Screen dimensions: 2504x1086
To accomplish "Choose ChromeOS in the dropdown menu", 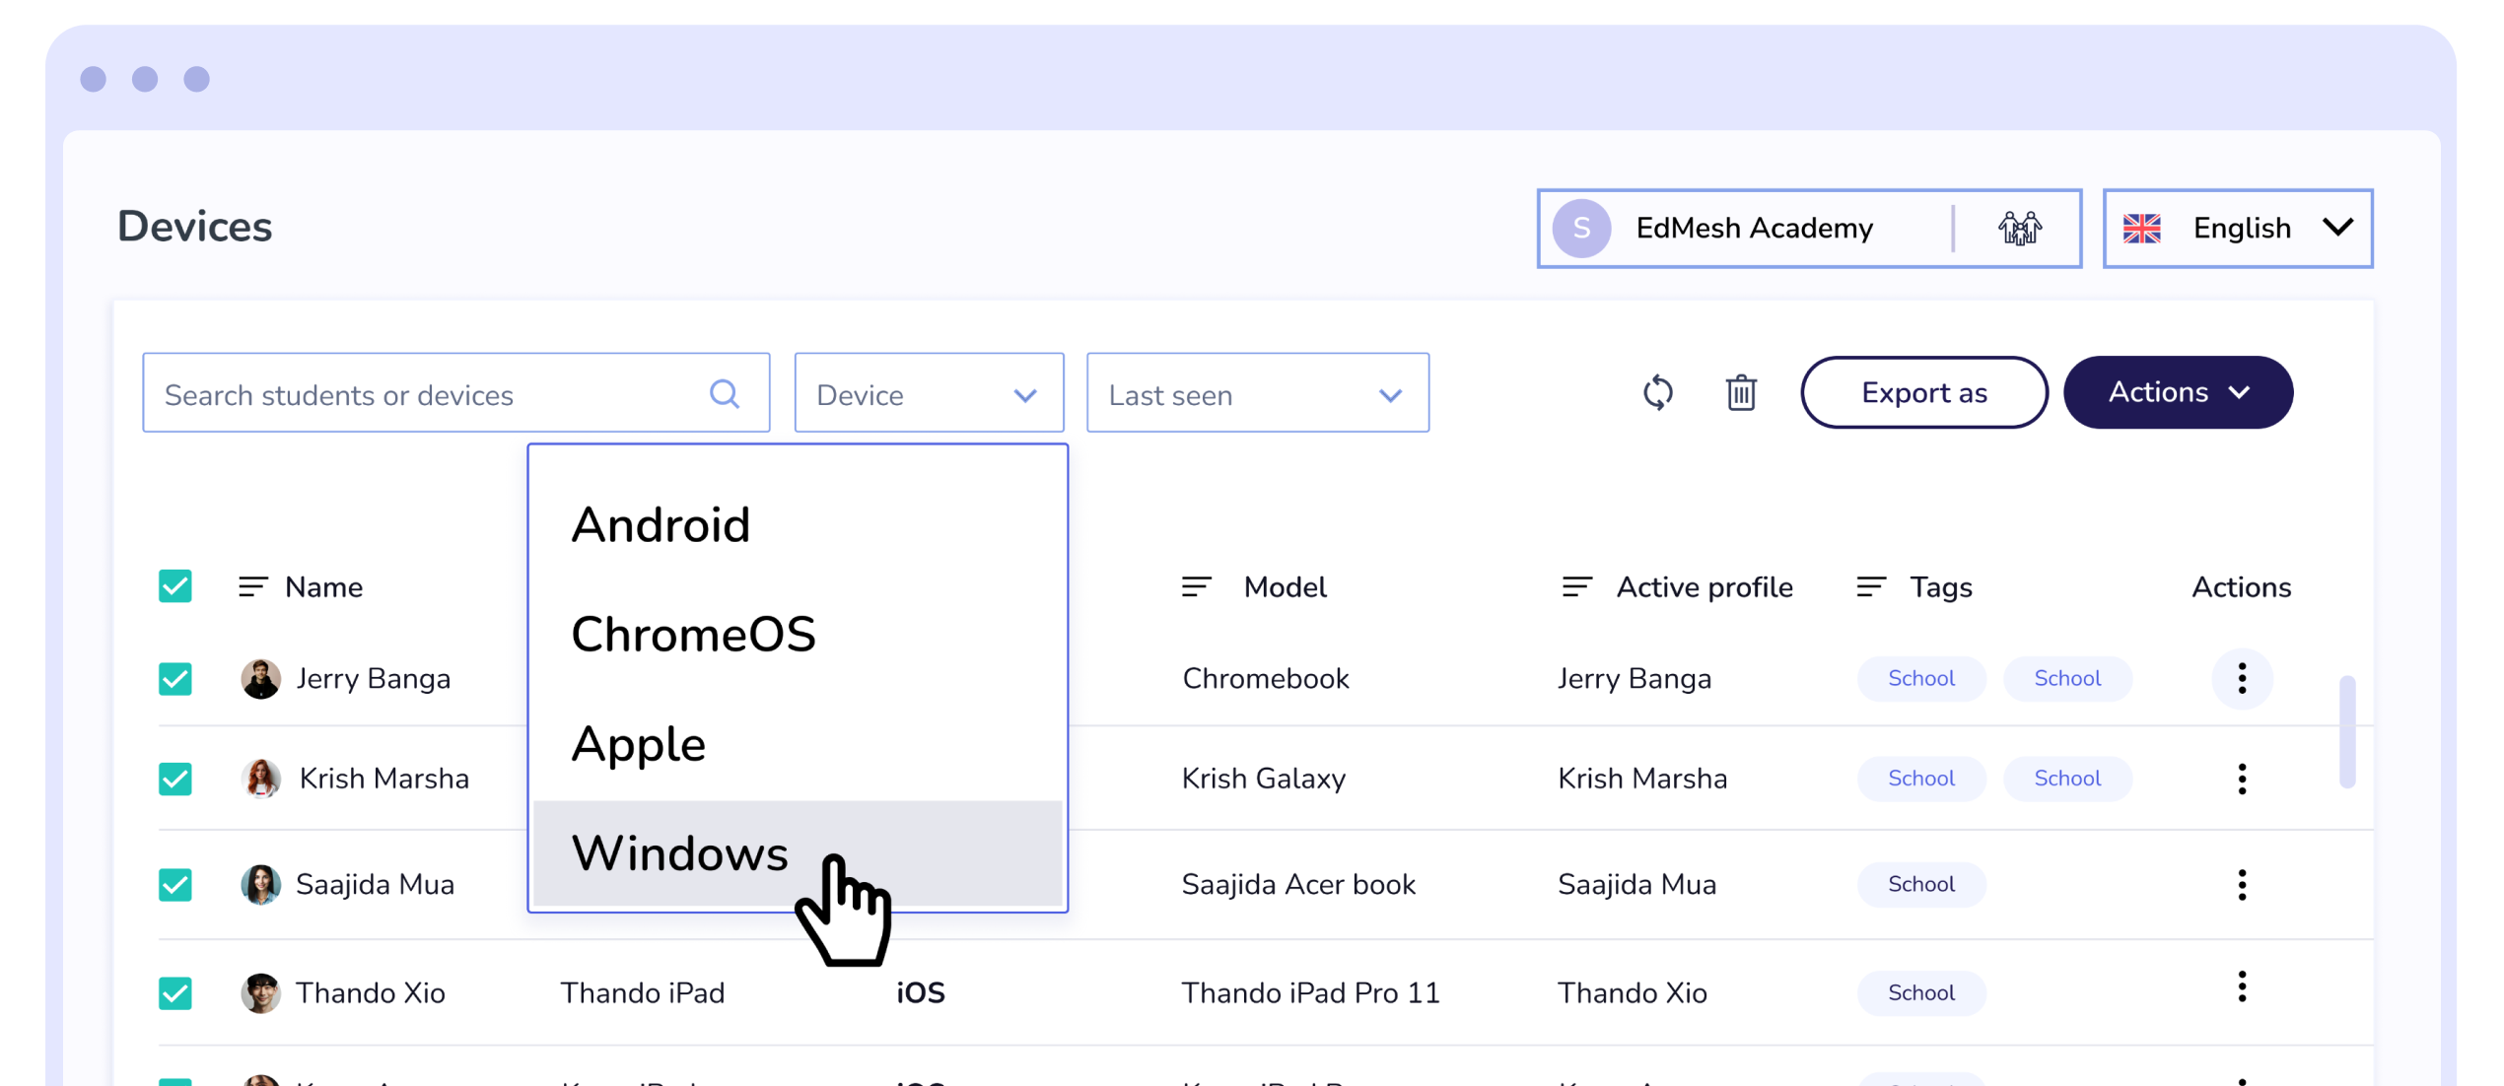I will point(693,635).
